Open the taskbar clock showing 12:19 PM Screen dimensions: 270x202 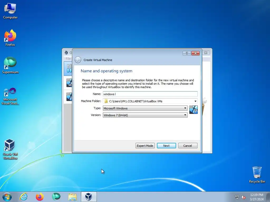point(257,197)
